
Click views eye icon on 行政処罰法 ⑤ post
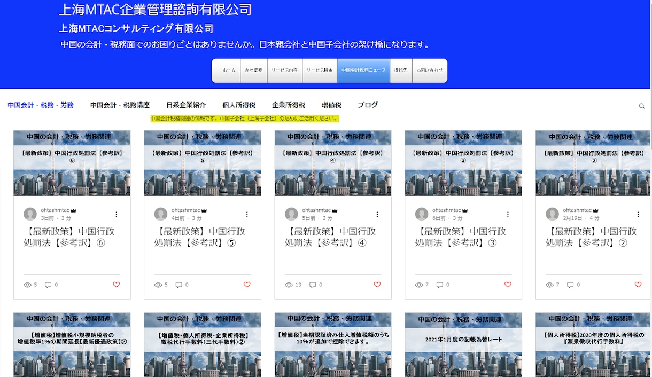click(158, 285)
